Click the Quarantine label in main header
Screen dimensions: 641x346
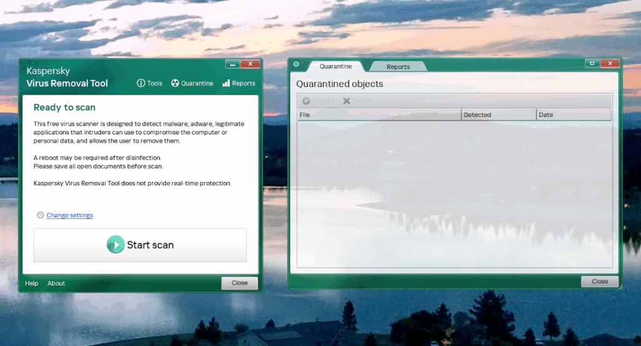click(197, 83)
